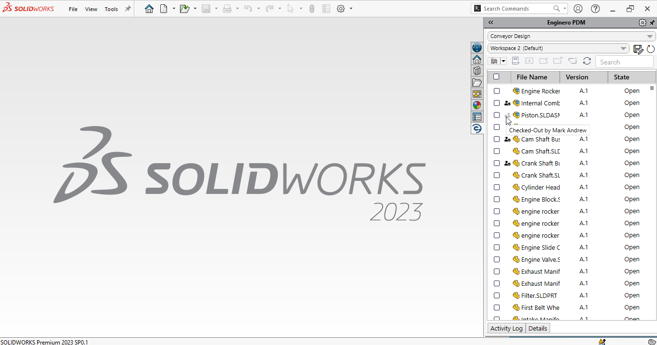657x345 pixels.
Task: Open the 3DEXPERIENCE globe task pane tab
Action: click(477, 48)
